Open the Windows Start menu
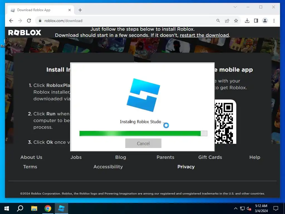Image resolution: width=285 pixels, height=214 pixels. 7,208
